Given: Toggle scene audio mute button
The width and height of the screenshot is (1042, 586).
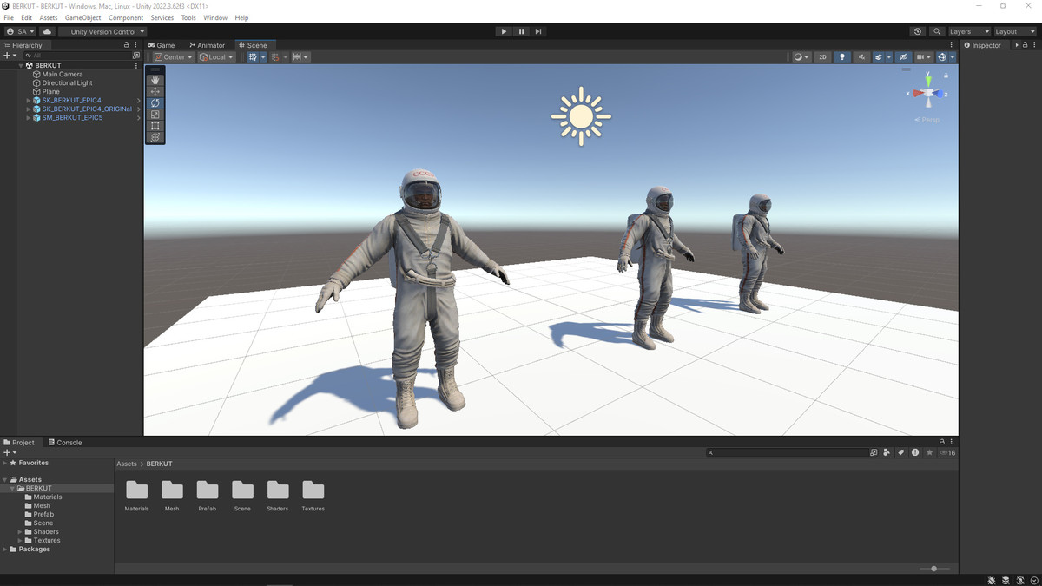Looking at the screenshot, I should click(861, 57).
